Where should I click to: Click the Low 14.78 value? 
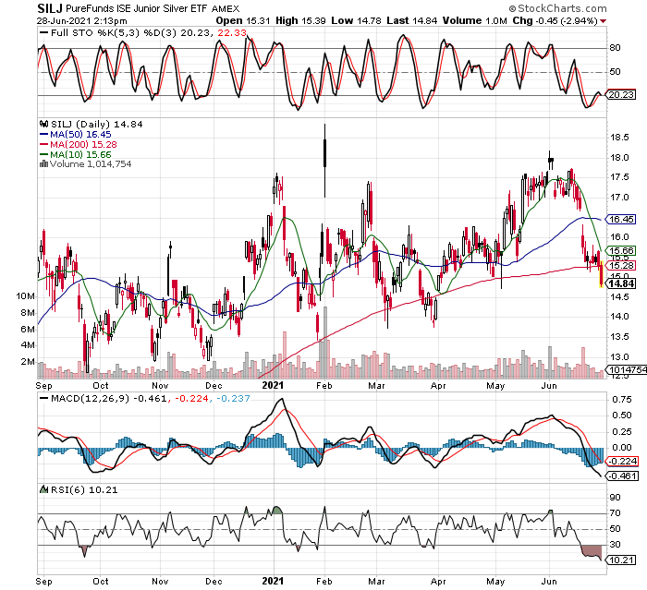click(356, 21)
